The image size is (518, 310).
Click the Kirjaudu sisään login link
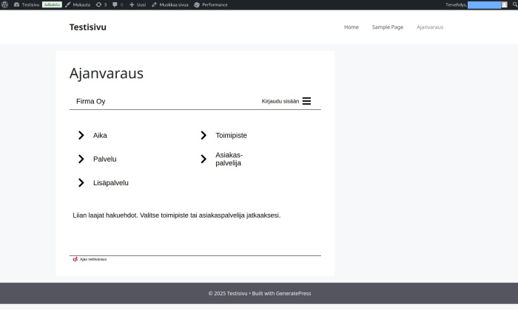(280, 101)
